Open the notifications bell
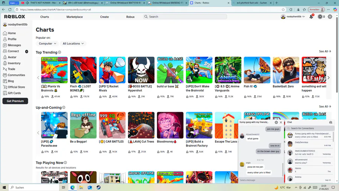Screen dimensions: 339x191 click(x=312, y=17)
